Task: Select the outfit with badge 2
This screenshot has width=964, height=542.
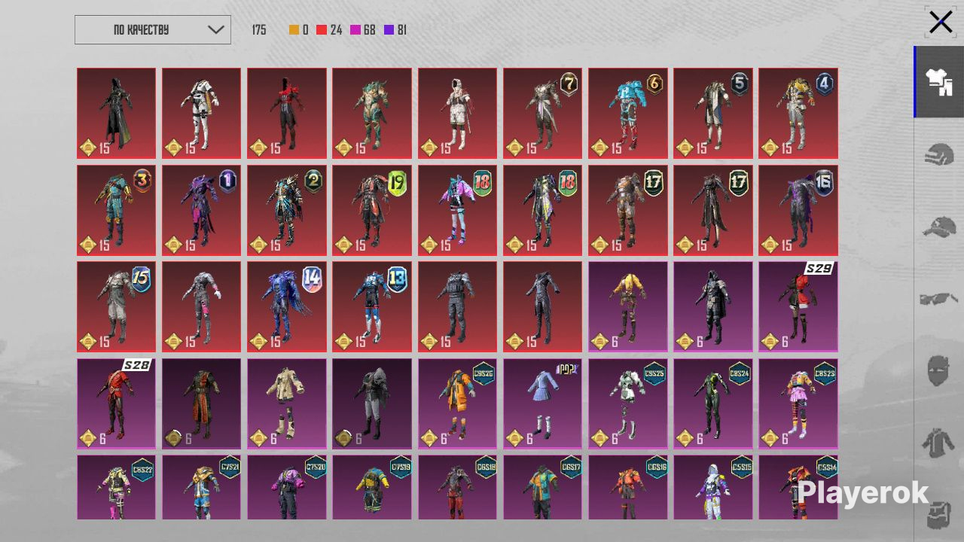Action: (x=286, y=211)
